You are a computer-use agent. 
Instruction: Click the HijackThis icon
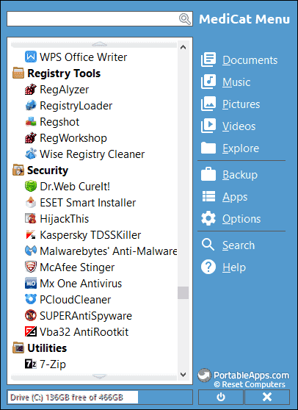[x=31, y=219]
